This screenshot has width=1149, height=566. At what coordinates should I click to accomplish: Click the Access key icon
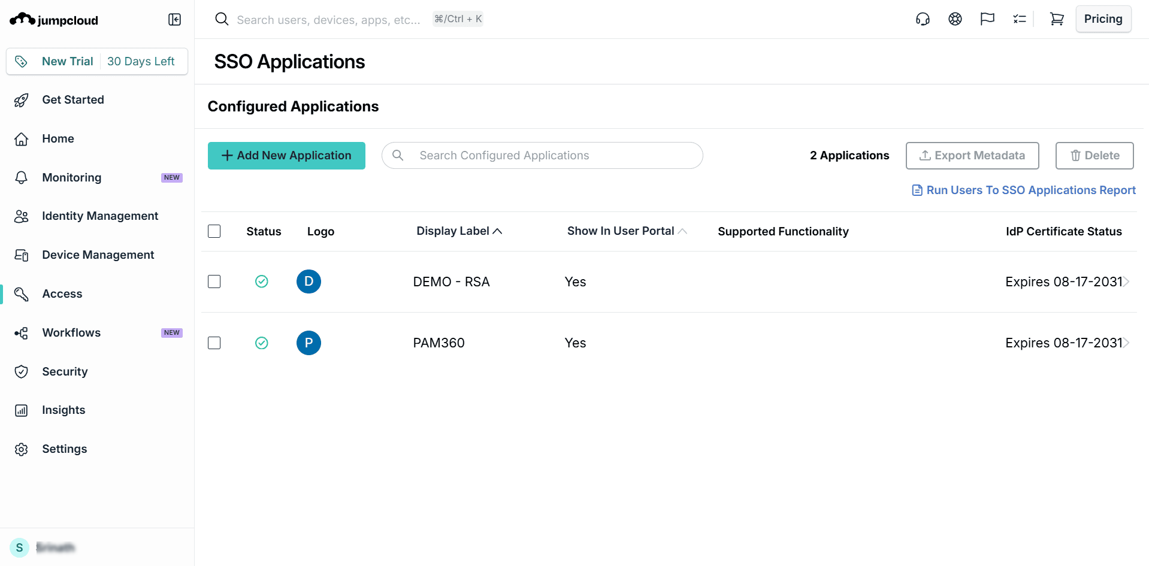[22, 294]
